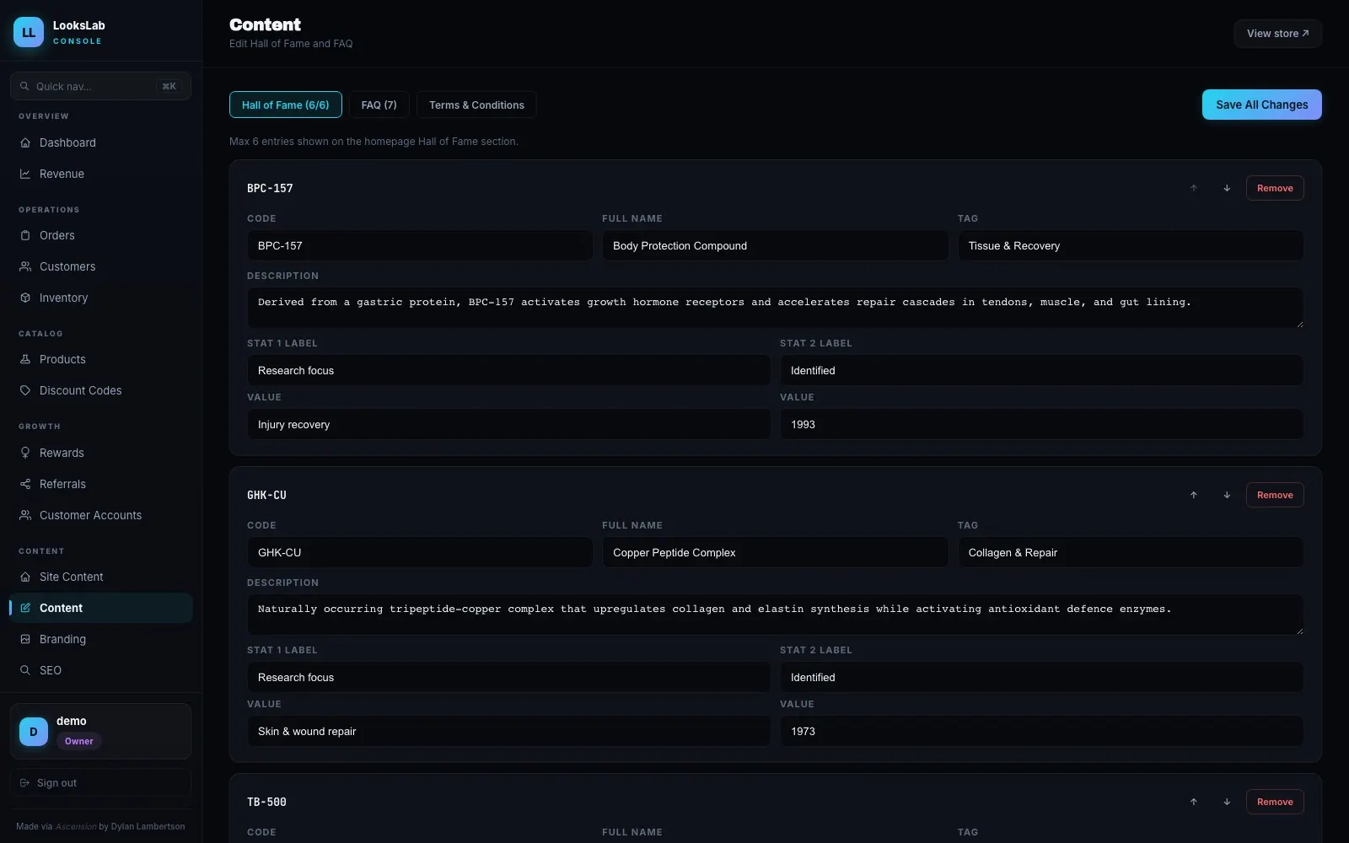This screenshot has width=1349, height=843.
Task: Move TB-500 entry down with arrow icon
Action: coord(1227,802)
